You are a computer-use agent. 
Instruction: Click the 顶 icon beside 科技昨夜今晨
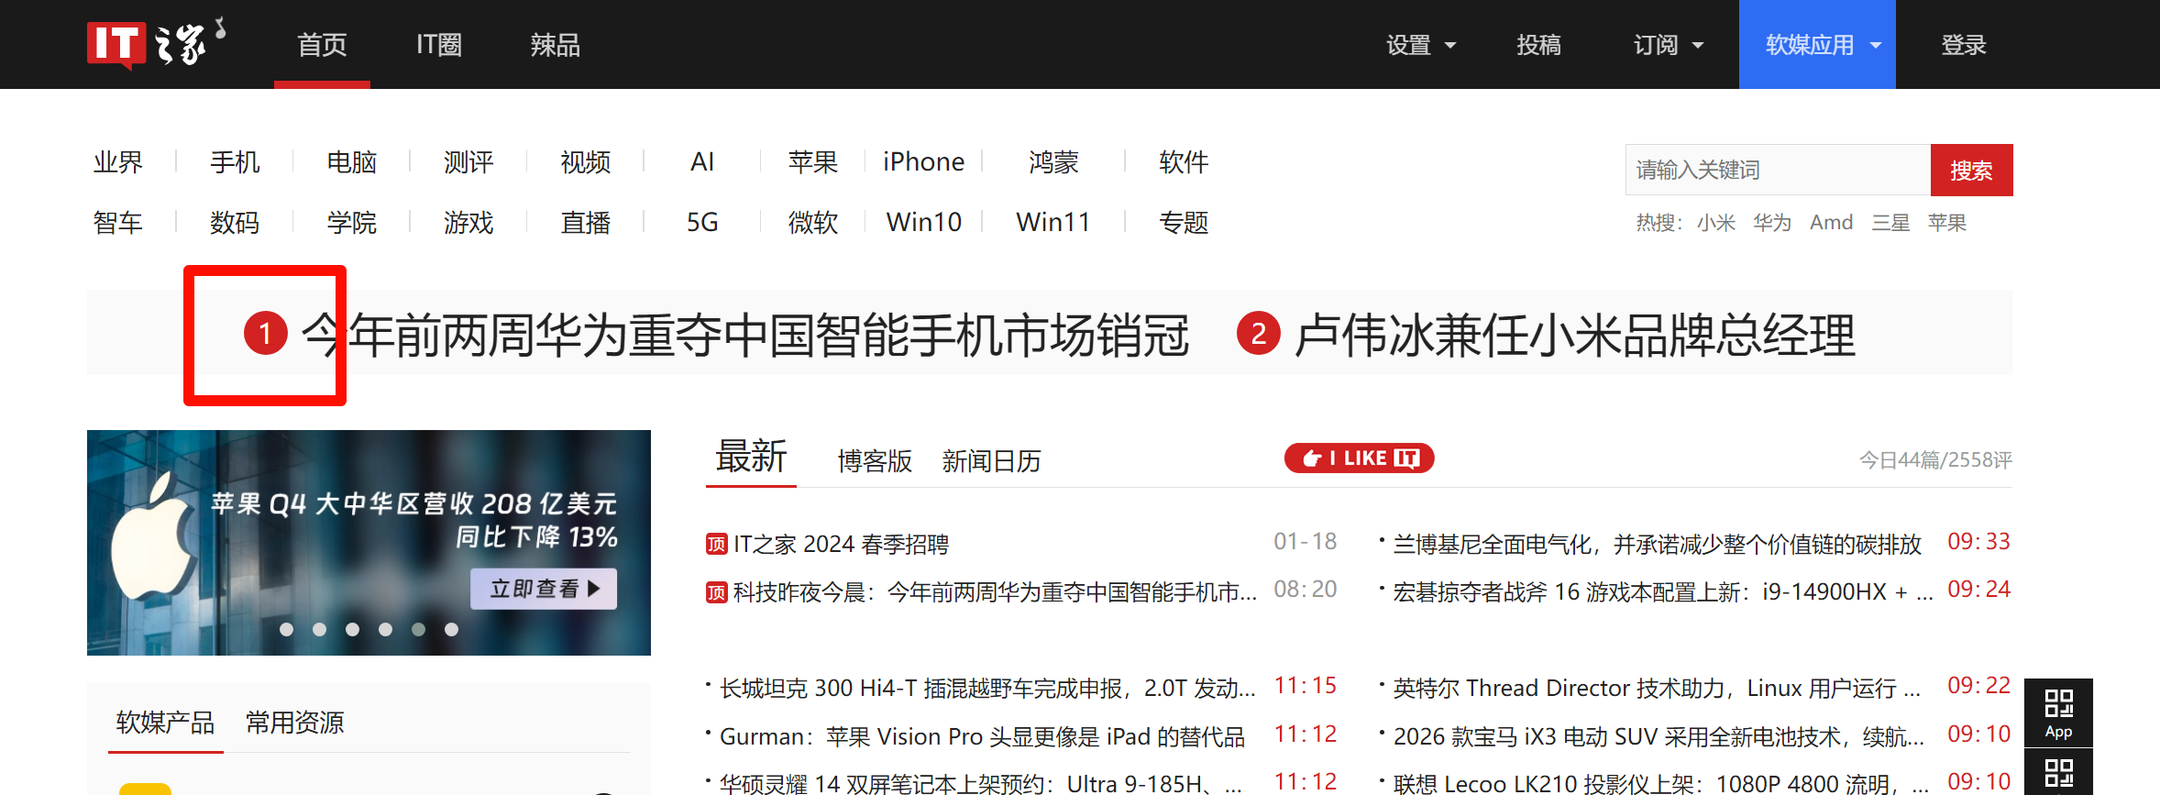click(716, 592)
